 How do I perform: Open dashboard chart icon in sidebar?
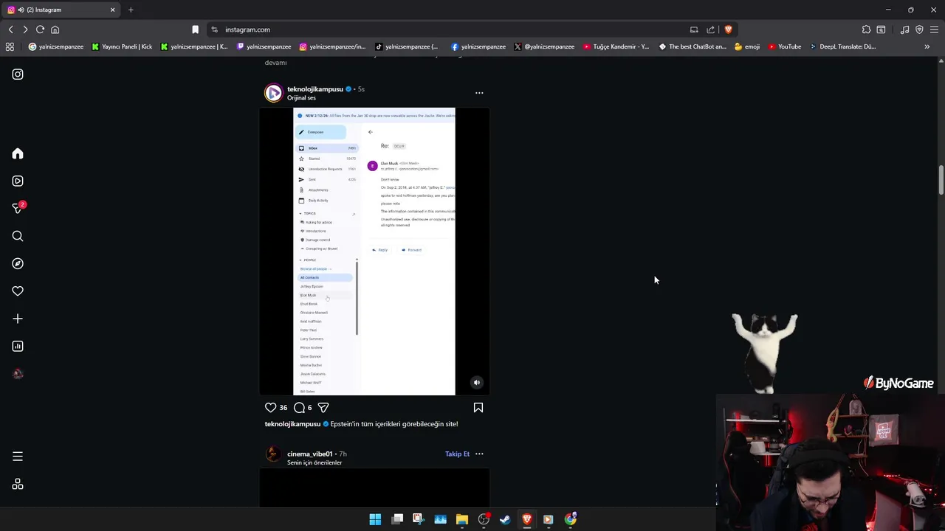click(x=18, y=346)
